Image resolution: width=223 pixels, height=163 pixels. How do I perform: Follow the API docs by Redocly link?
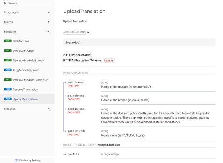pos(29,161)
